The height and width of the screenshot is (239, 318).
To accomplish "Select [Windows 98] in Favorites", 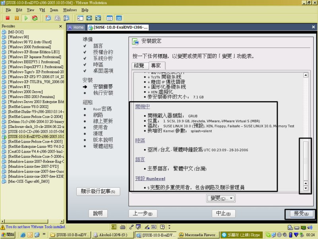I will point(18,37).
